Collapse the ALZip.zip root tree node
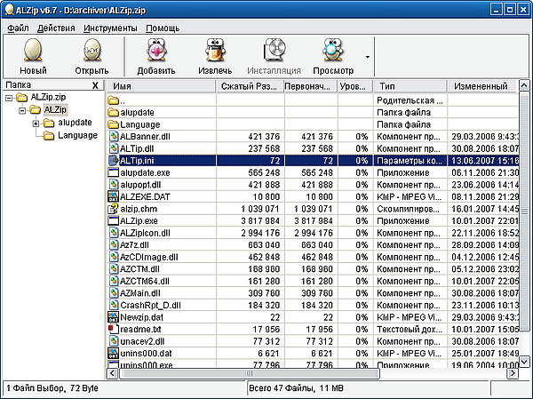This screenshot has width=533, height=399. click(9, 98)
